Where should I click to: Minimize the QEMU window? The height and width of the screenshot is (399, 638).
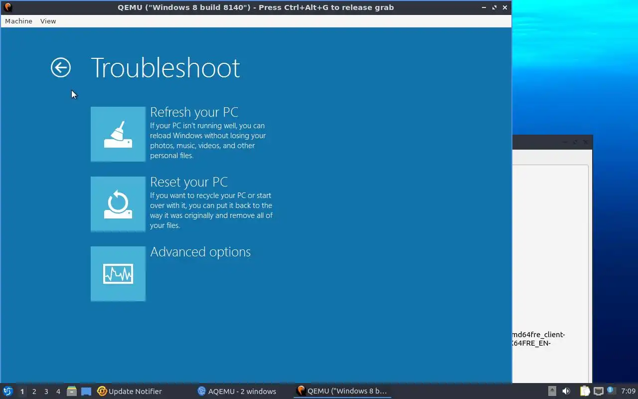(x=484, y=7)
